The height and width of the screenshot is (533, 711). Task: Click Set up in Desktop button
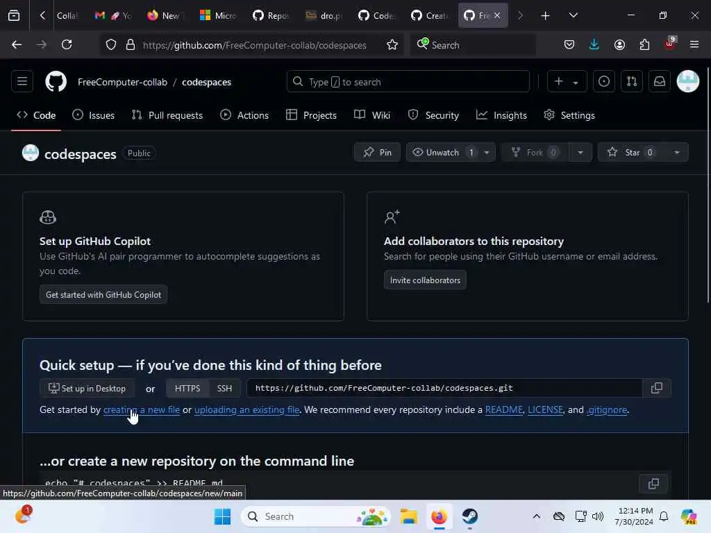pyautogui.click(x=87, y=389)
